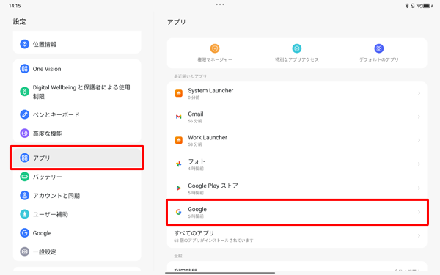Viewport: 440px width, 275px height.
Task: Expand System Launcher row chevron
Action: coord(419,93)
